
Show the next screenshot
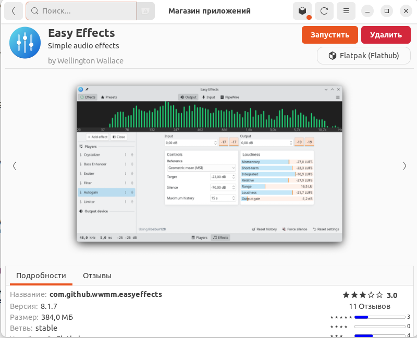(404, 166)
